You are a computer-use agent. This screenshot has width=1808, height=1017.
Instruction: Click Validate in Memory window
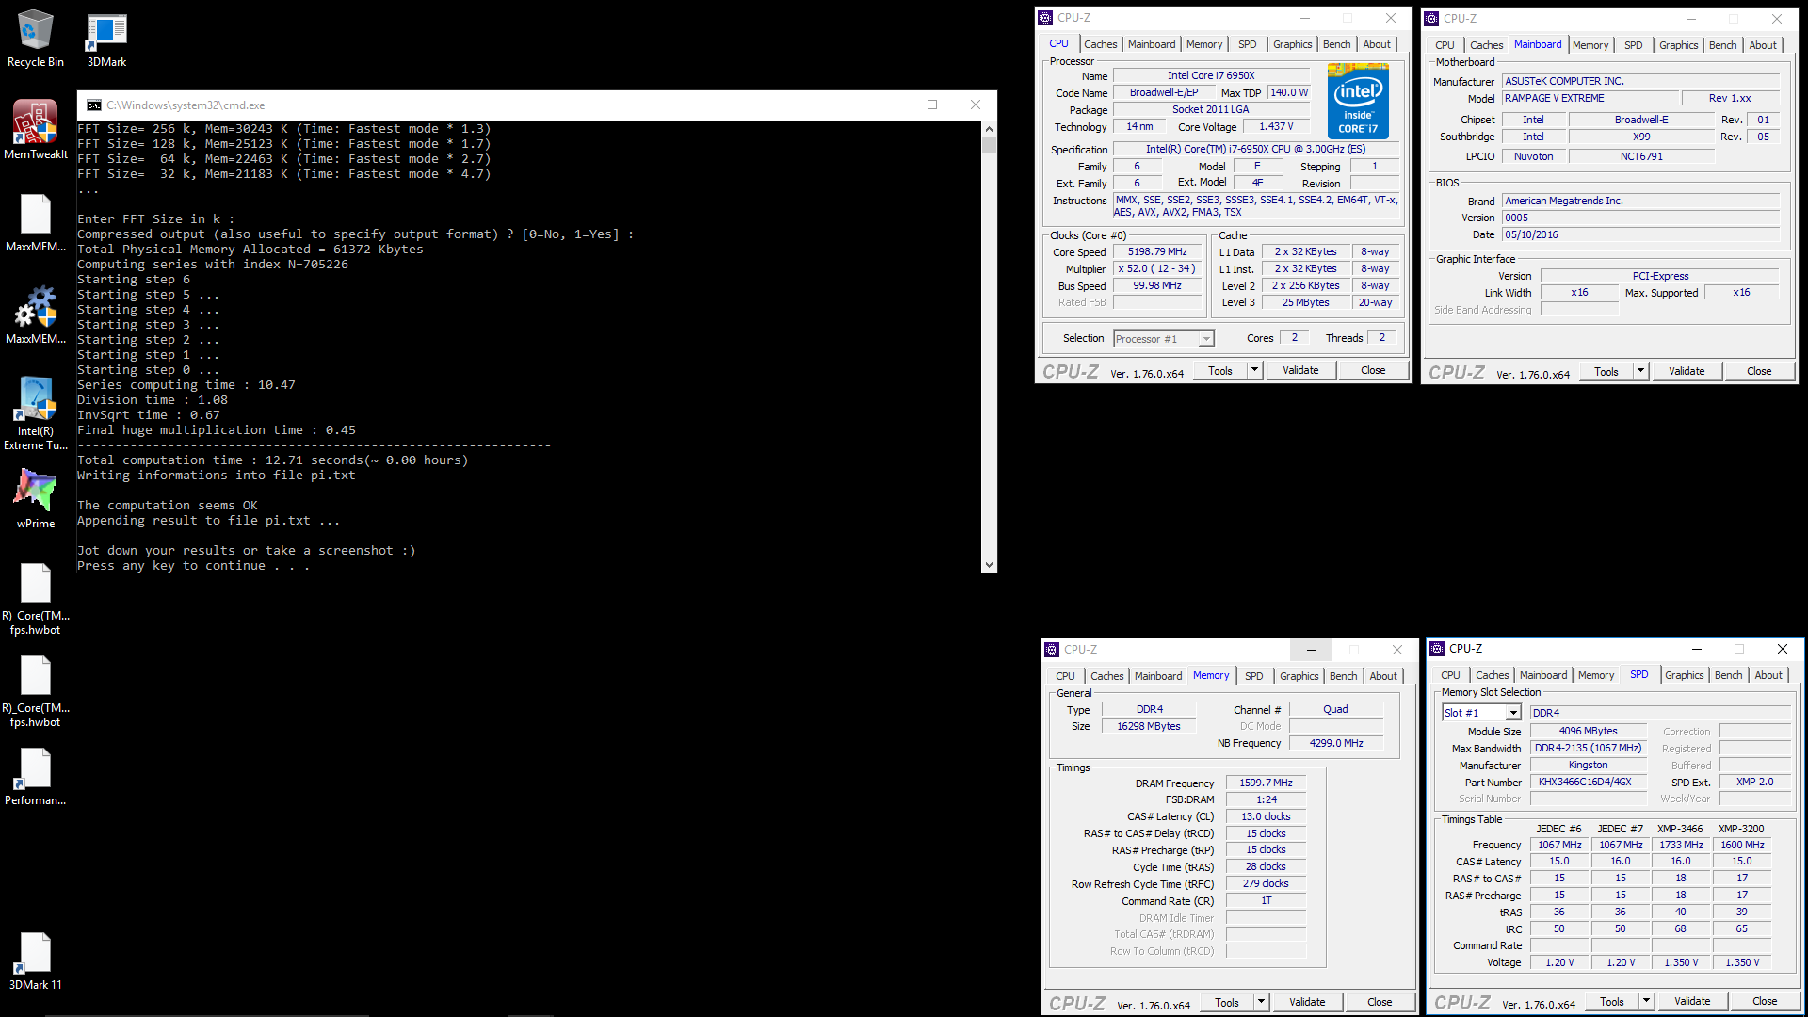(x=1307, y=1003)
